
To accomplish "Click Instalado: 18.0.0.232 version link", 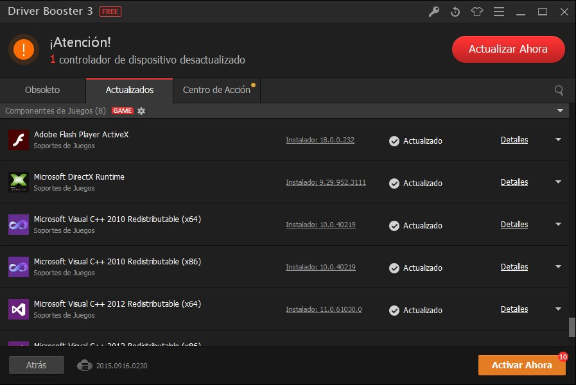I will [x=320, y=140].
